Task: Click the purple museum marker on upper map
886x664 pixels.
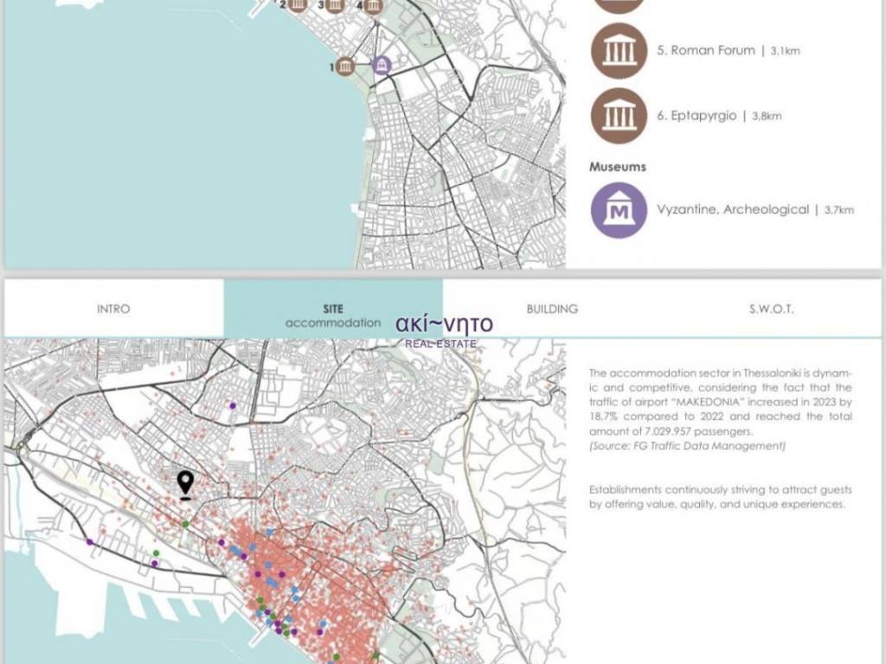Action: pyautogui.click(x=382, y=66)
